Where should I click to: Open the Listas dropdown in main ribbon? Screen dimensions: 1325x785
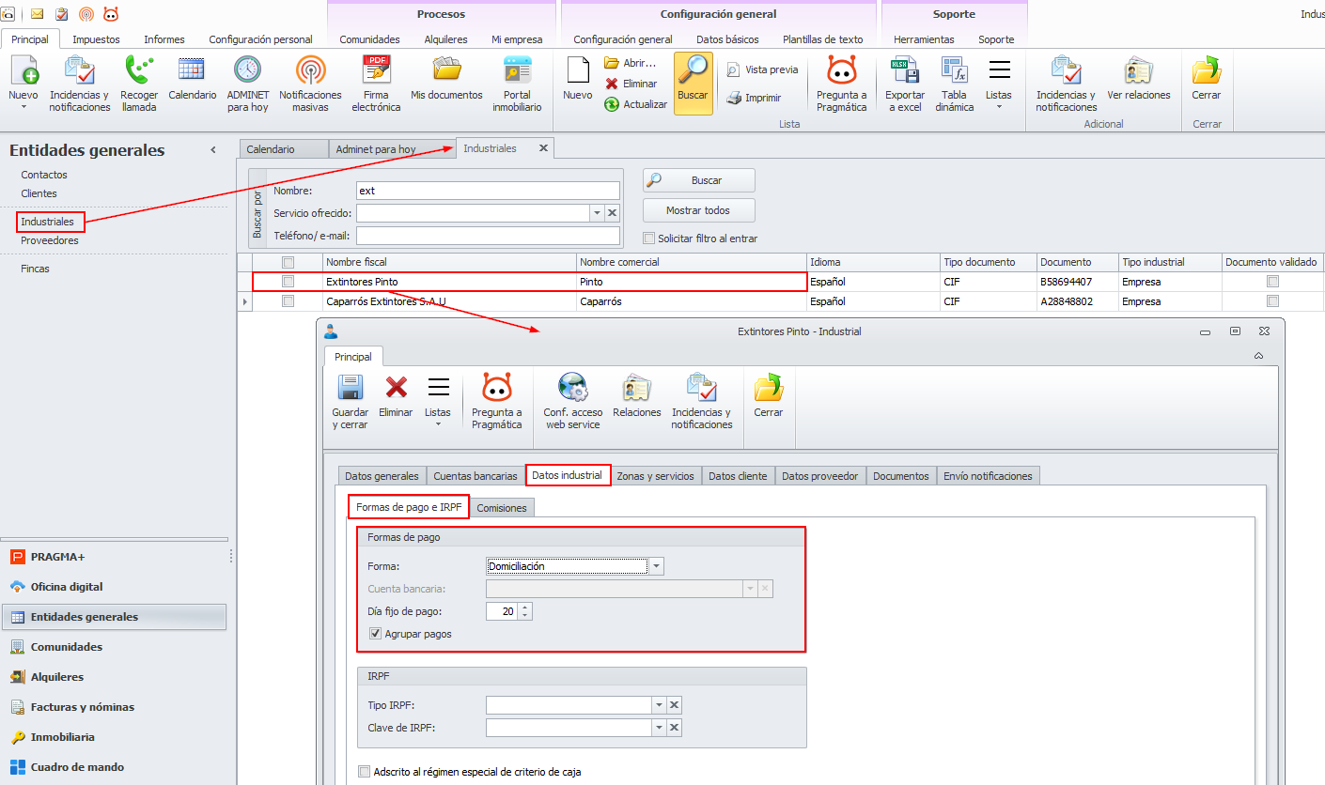[999, 84]
